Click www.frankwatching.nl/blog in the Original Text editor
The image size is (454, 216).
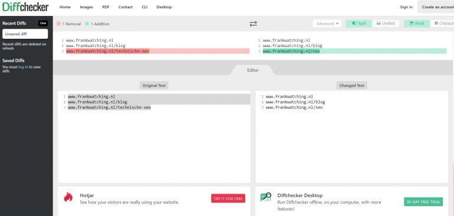pyautogui.click(x=97, y=102)
